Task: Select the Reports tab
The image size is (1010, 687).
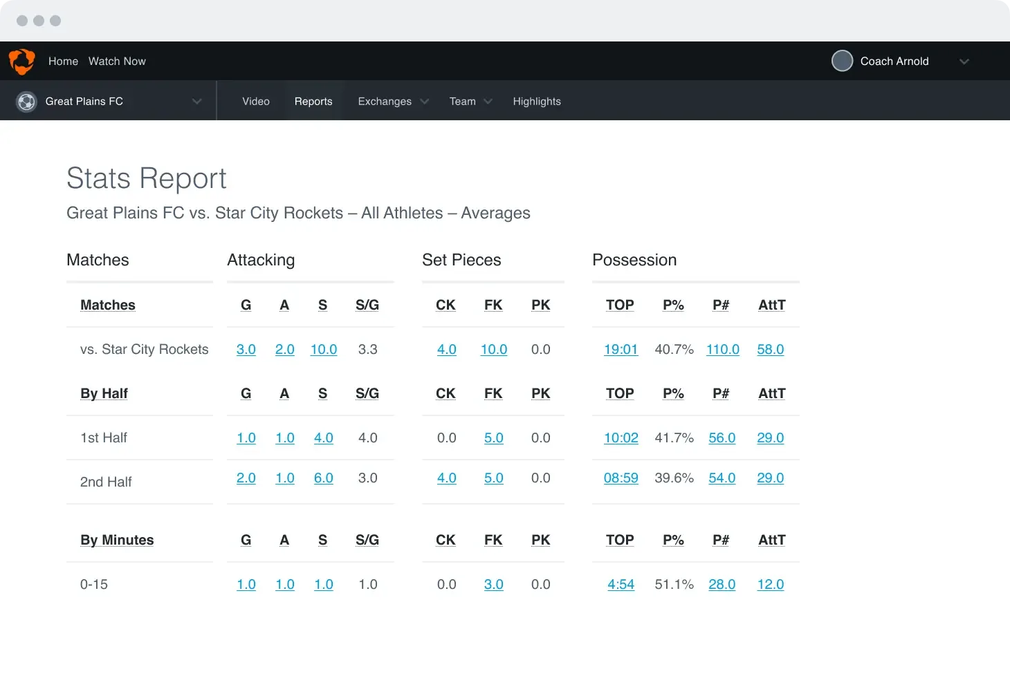Action: coord(313,102)
